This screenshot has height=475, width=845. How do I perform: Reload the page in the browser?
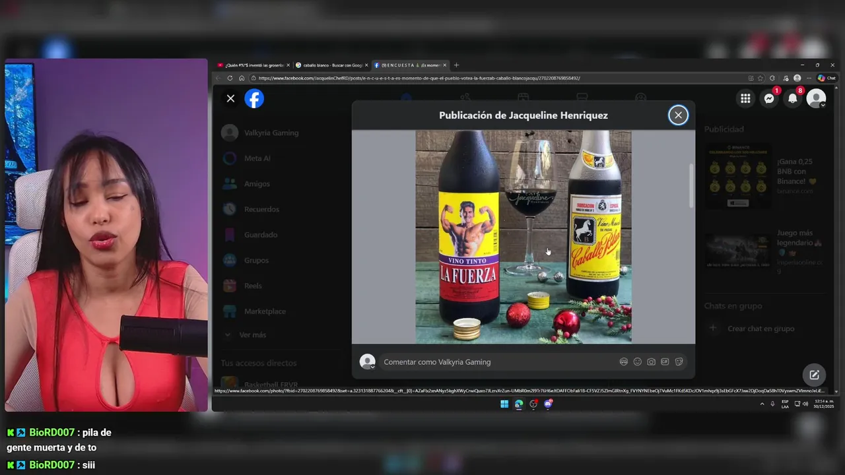230,78
